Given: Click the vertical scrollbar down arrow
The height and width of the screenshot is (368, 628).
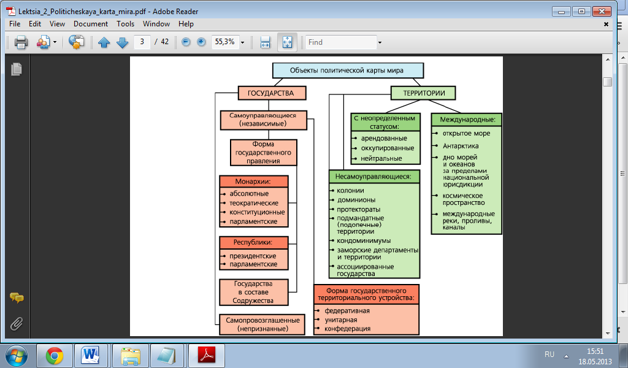Looking at the screenshot, I should pos(608,333).
